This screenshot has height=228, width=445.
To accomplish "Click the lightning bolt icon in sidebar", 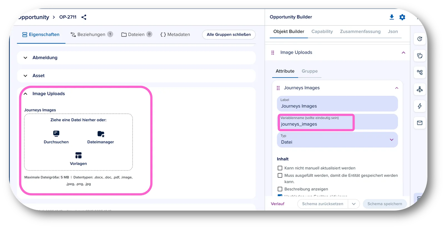I will click(x=420, y=106).
